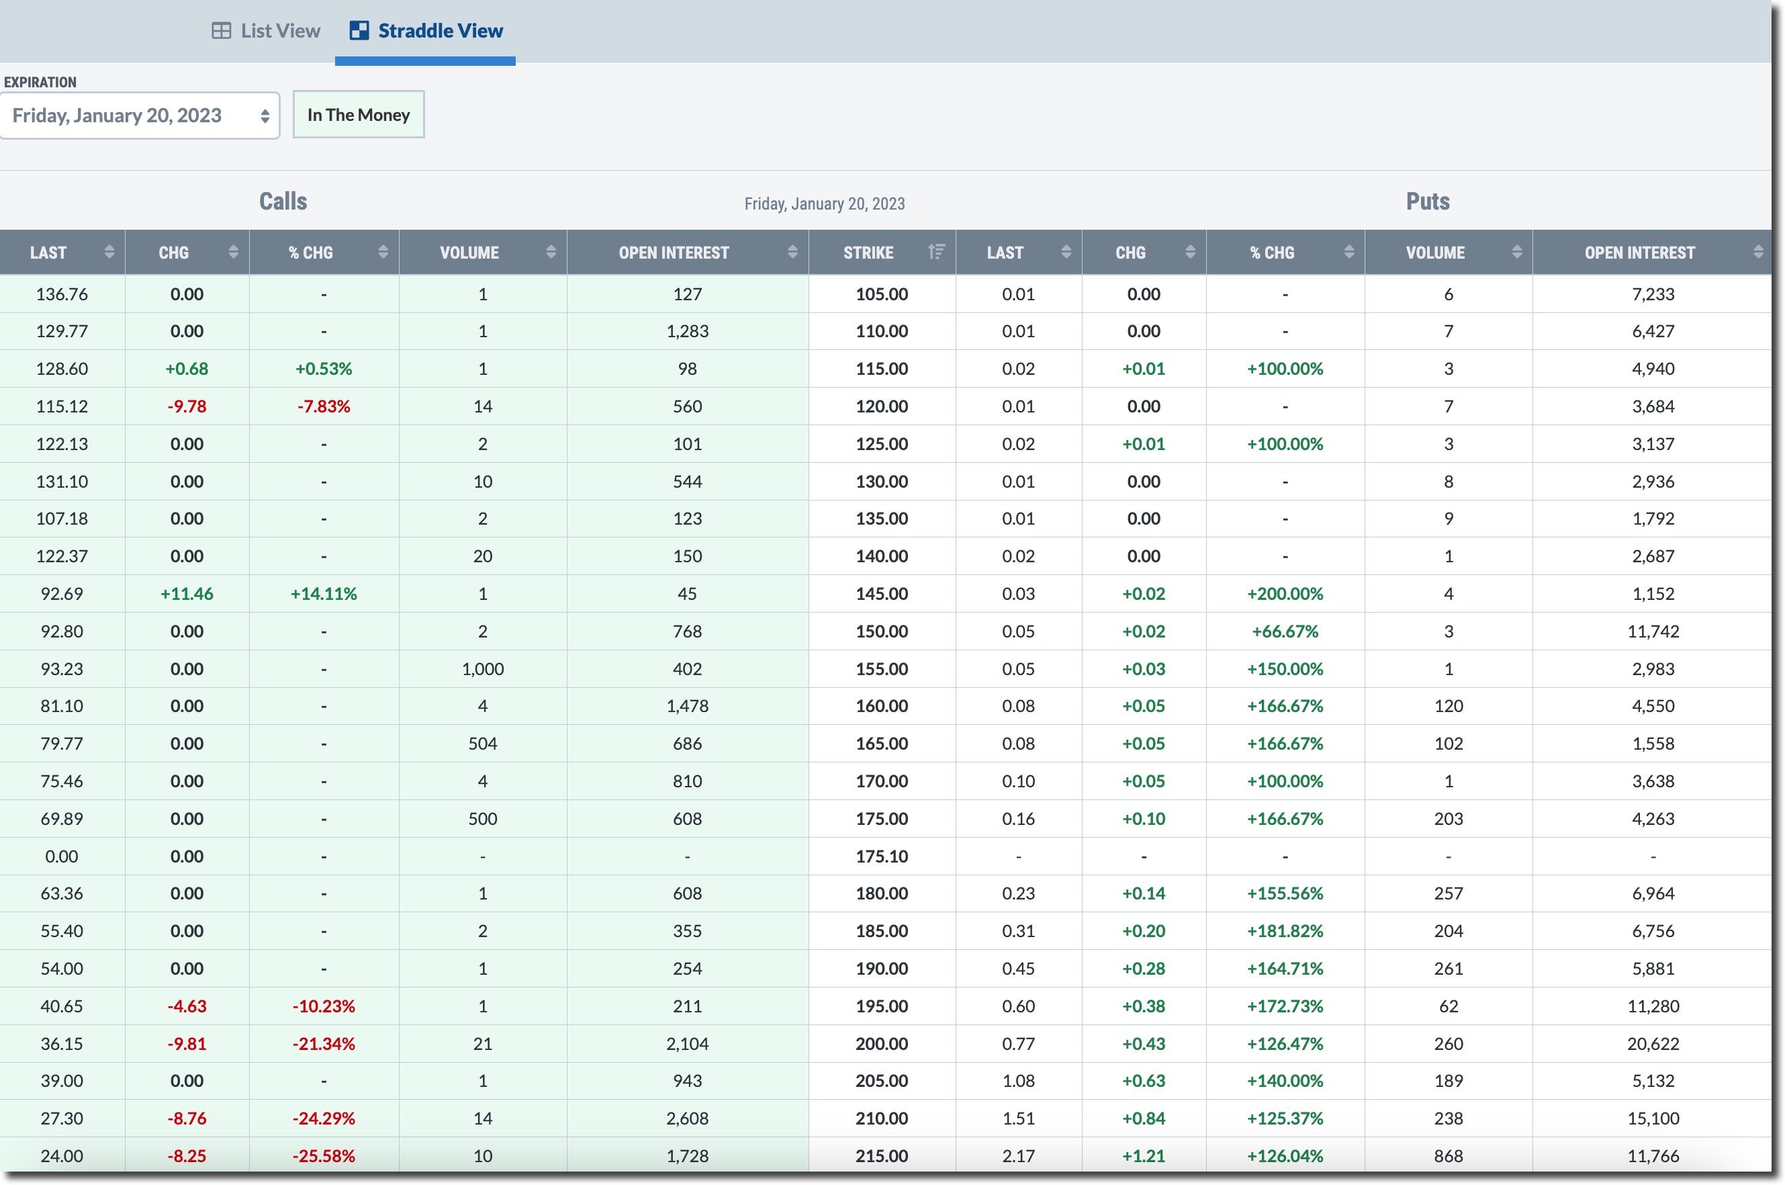1785x1185 pixels.
Task: Sort calls VOLUME column arrows
Action: 551,253
